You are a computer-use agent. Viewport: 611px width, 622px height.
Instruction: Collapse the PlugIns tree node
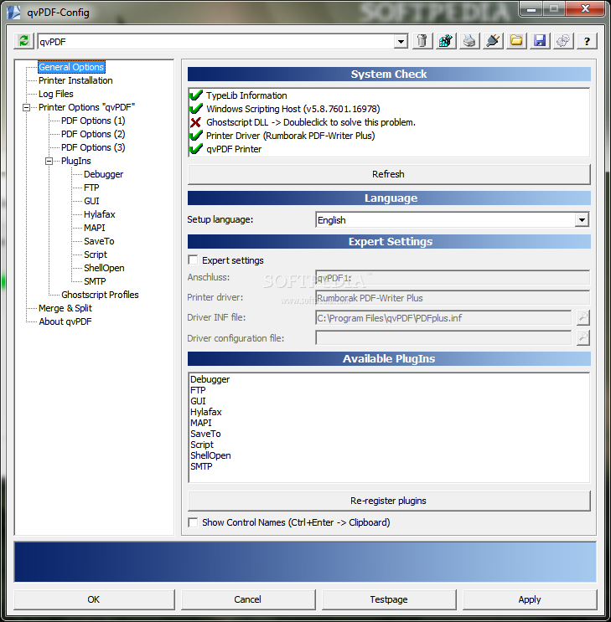tap(49, 161)
